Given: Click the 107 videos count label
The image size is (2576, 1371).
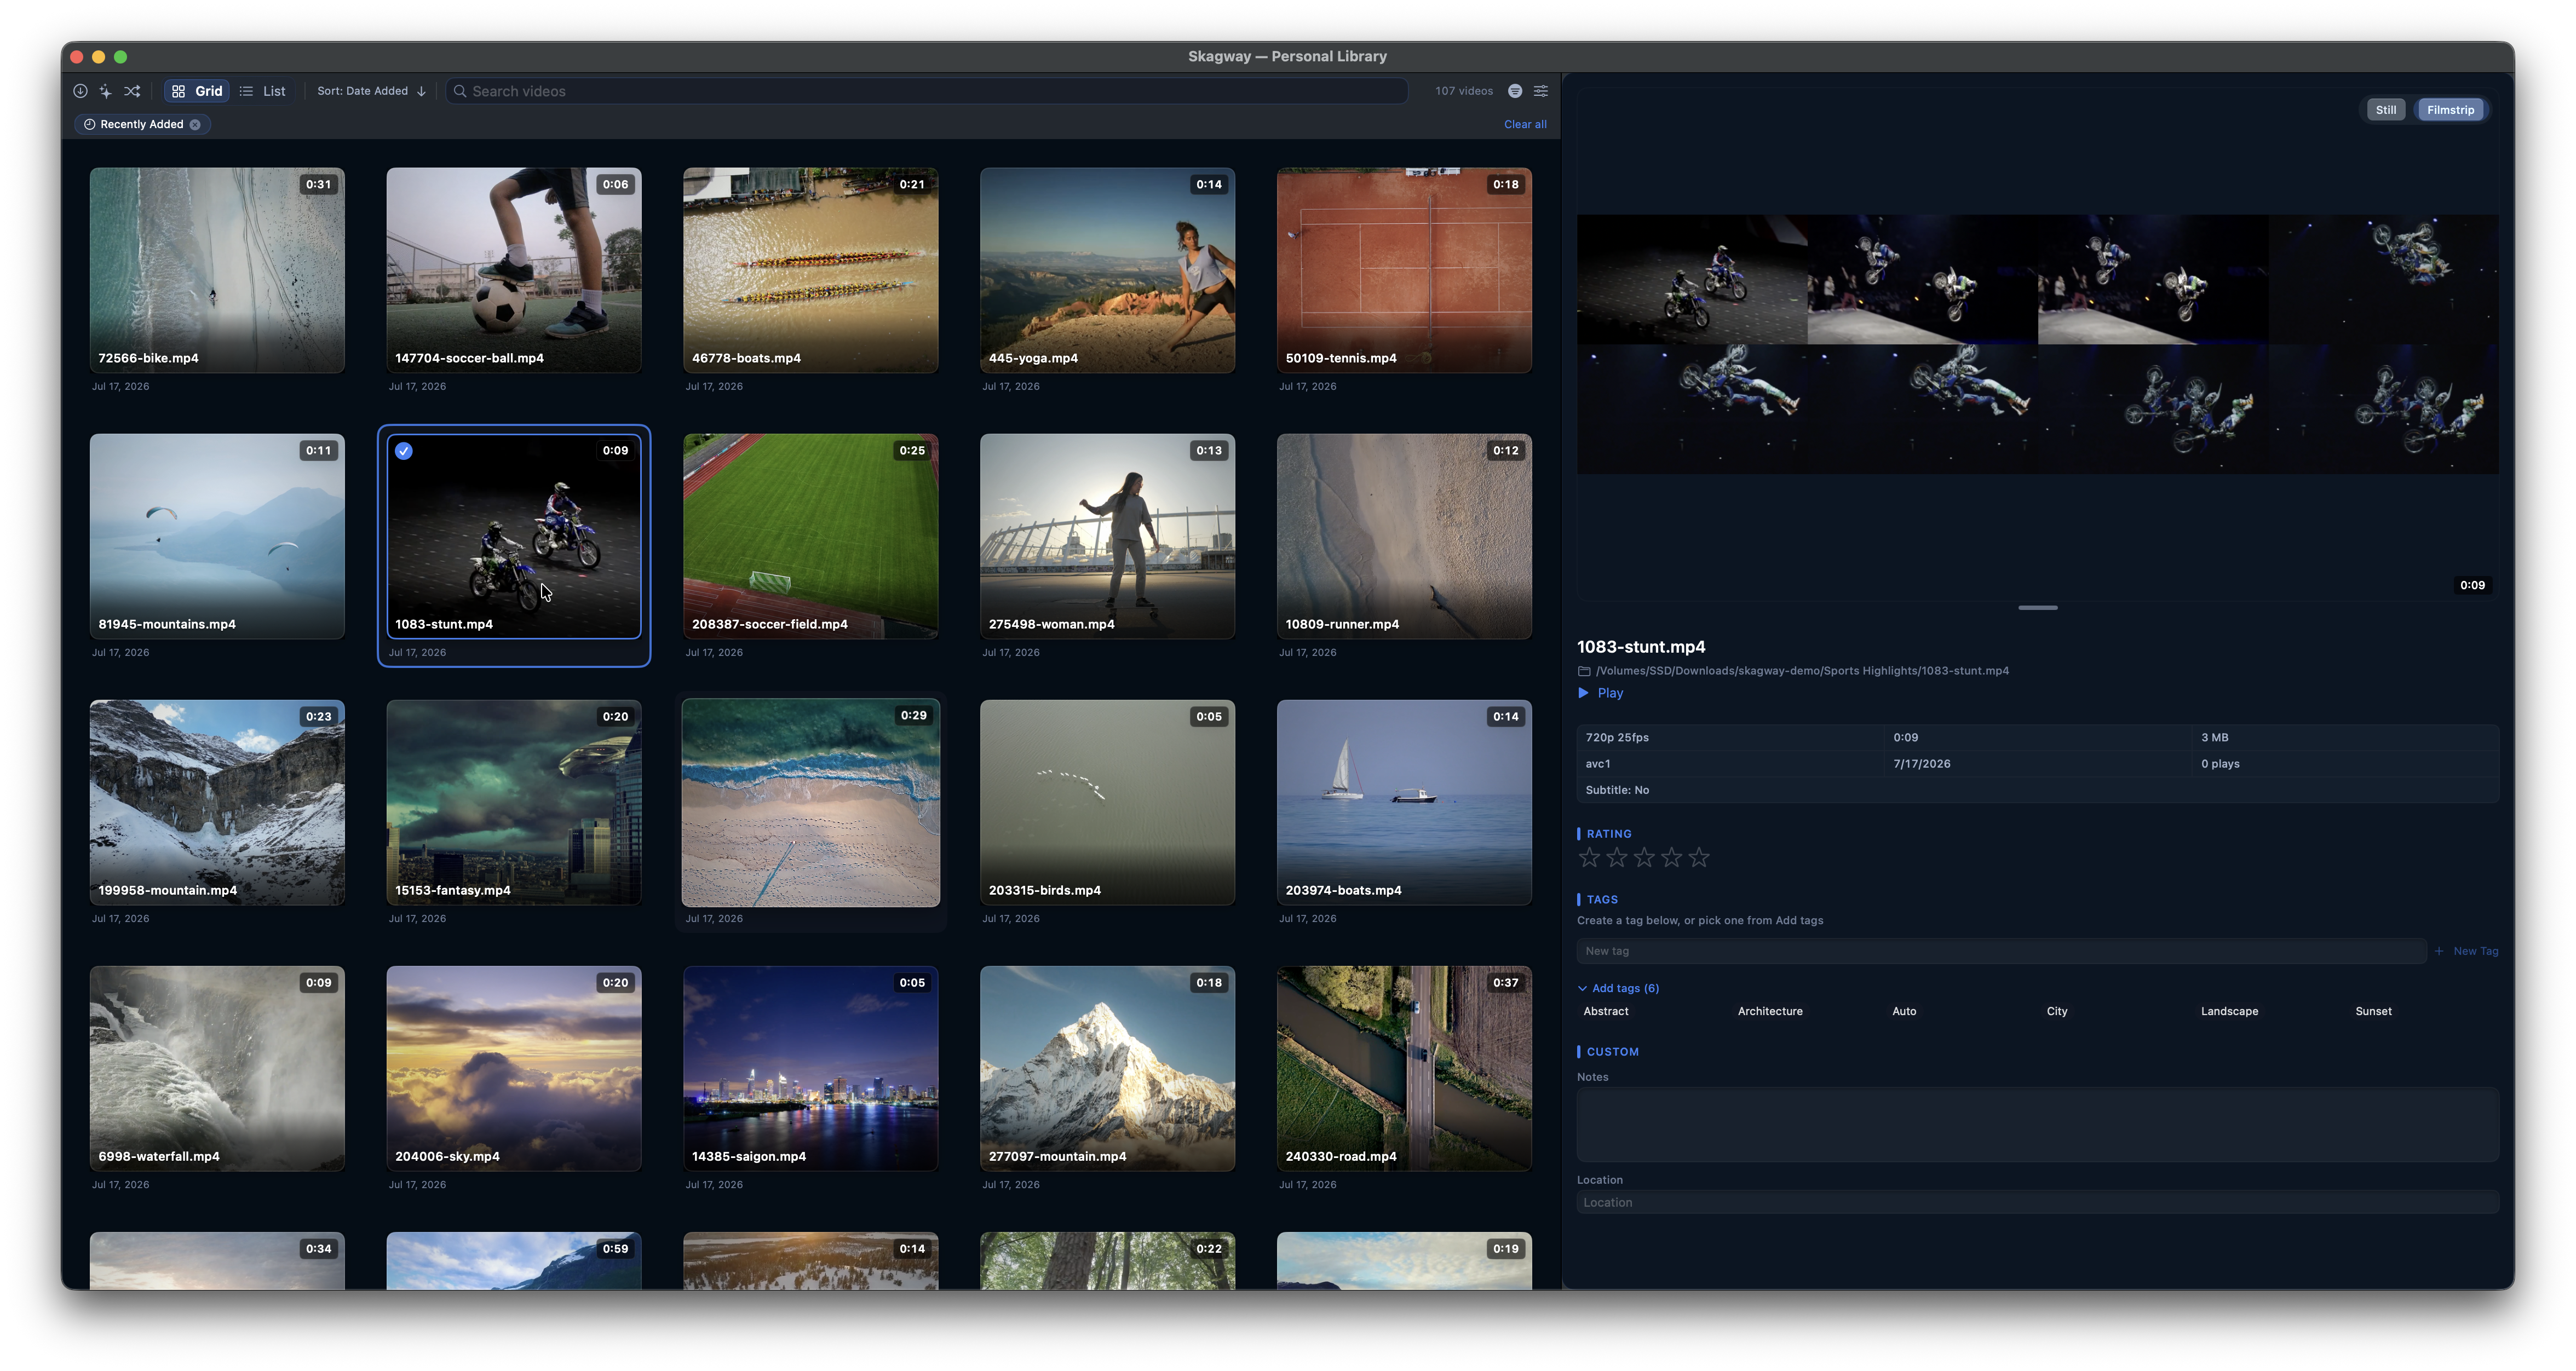Looking at the screenshot, I should (x=1464, y=91).
